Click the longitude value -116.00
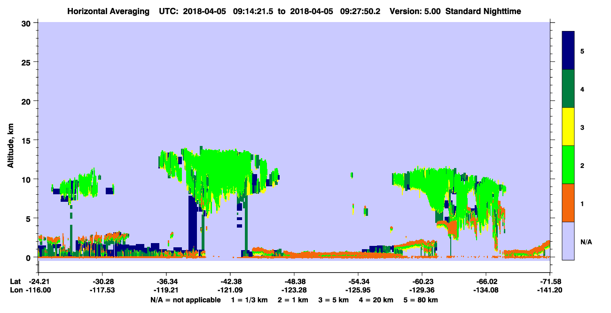The image size is (611, 313). (x=38, y=290)
